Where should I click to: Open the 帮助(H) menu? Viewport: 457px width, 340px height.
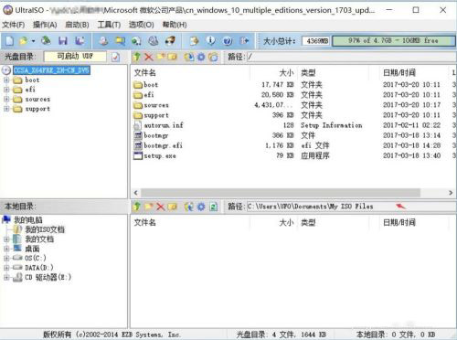[x=175, y=25]
